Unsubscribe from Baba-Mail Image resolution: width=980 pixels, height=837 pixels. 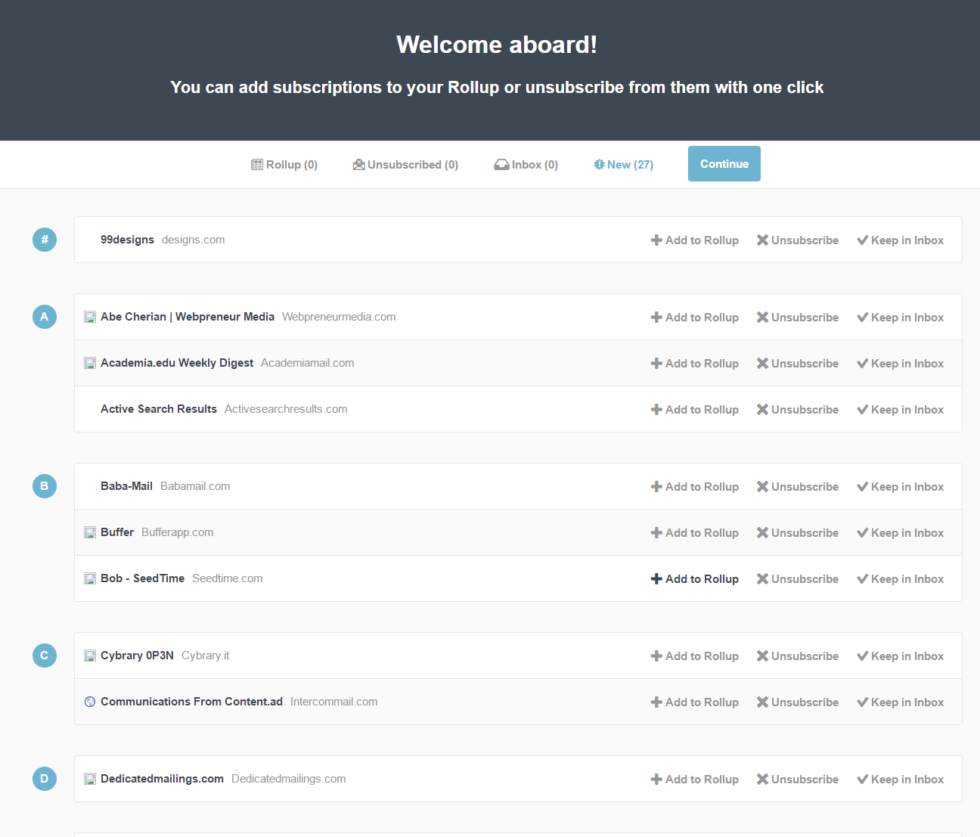(x=798, y=487)
